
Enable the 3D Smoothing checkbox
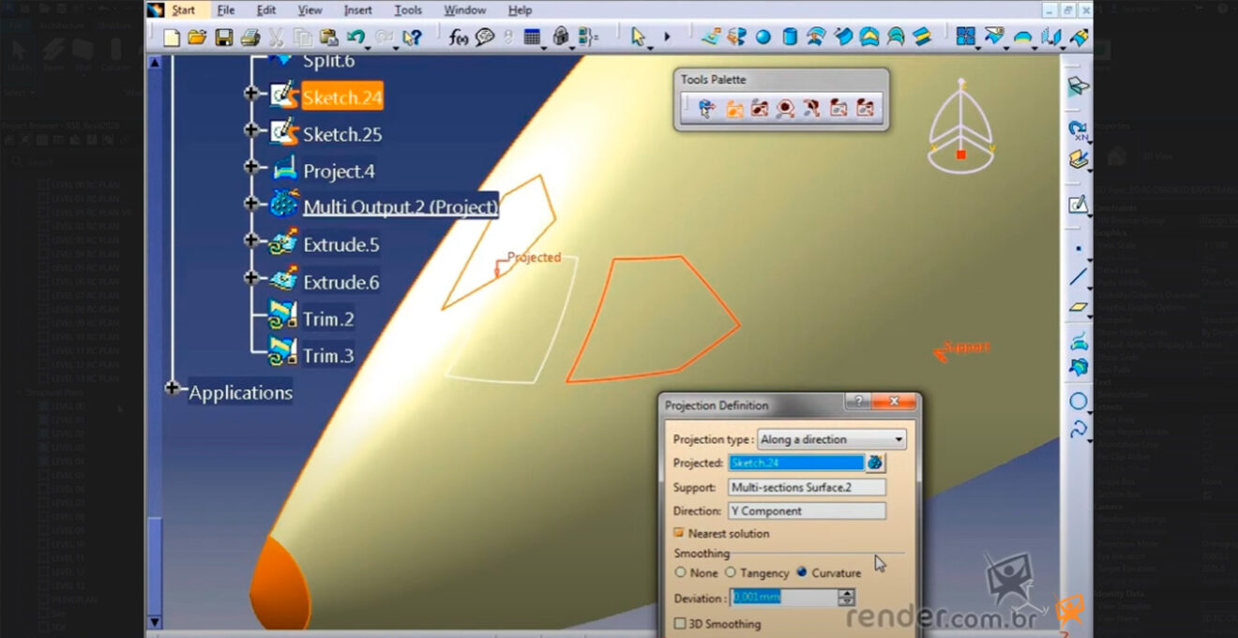[680, 624]
